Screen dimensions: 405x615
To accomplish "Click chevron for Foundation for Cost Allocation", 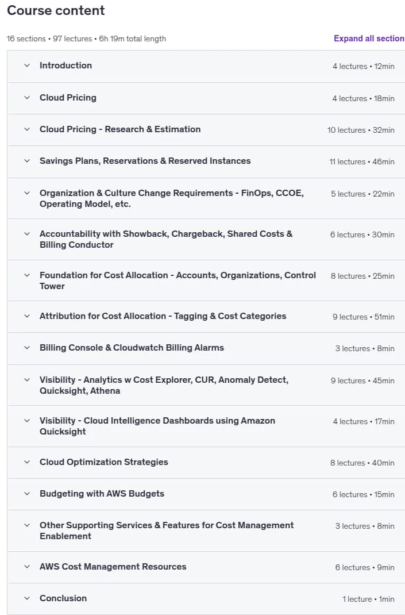I will [27, 275].
